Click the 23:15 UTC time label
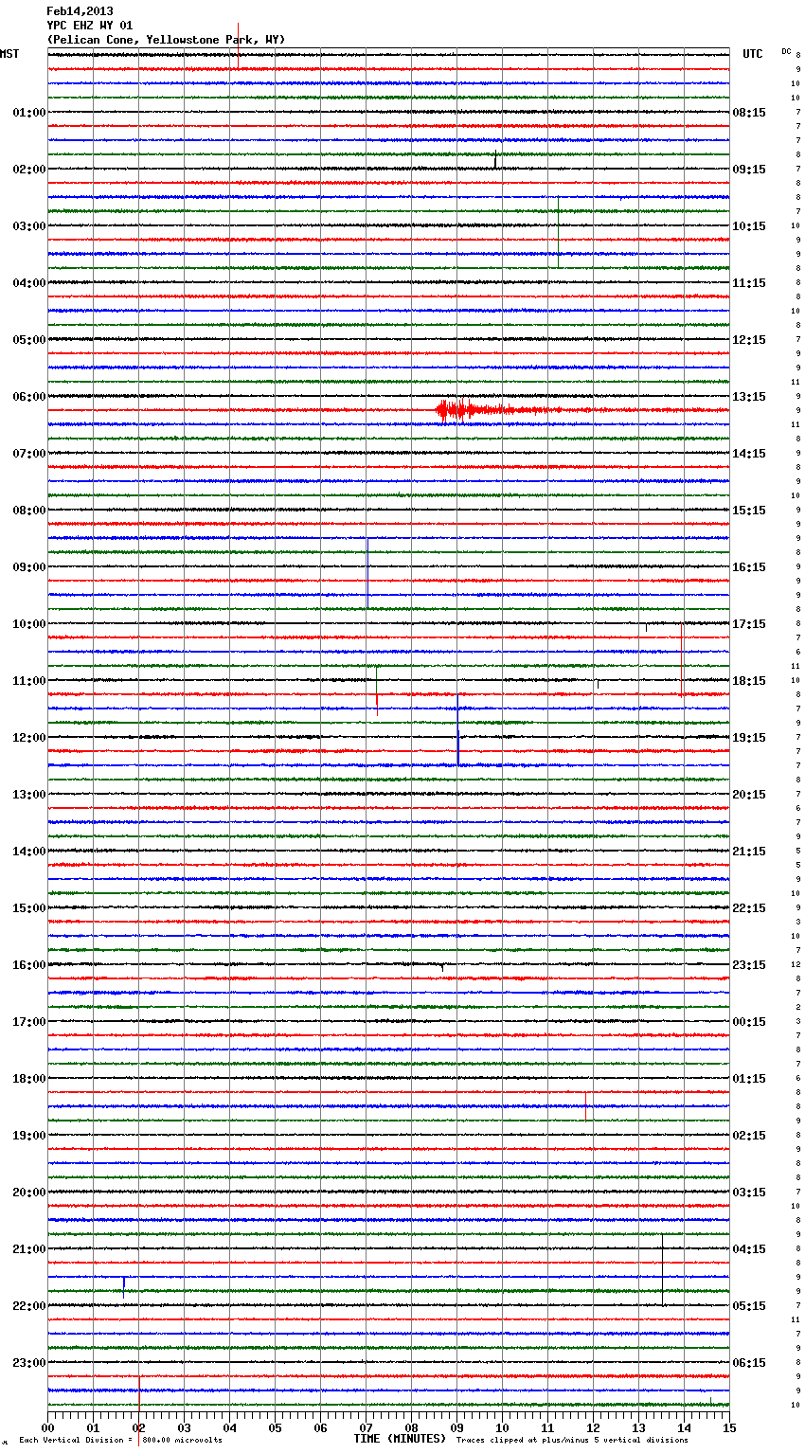This screenshot has width=805, height=1453. (x=749, y=965)
